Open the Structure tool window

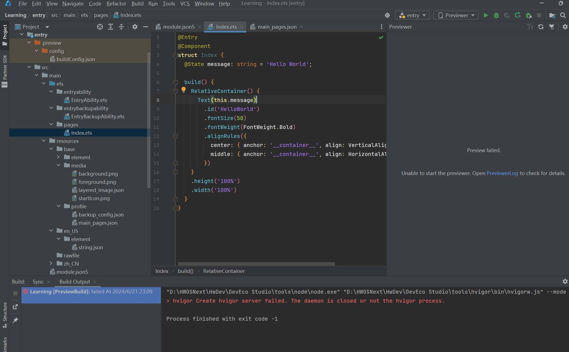[x=5, y=315]
